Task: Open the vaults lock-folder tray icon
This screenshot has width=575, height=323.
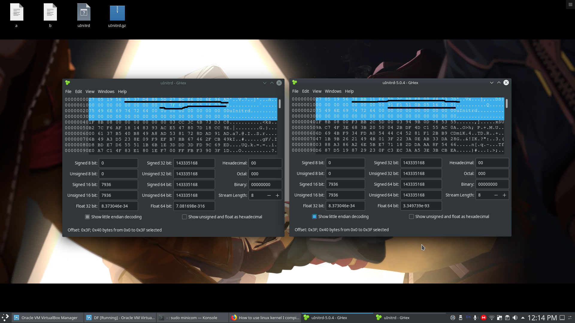Action: click(499, 318)
